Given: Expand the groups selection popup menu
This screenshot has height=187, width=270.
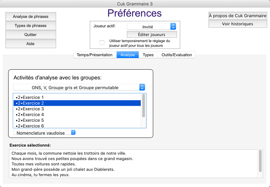Looking at the screenshot, I should point(79,87).
